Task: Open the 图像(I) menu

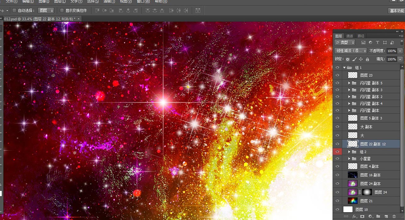Action: (44, 1)
